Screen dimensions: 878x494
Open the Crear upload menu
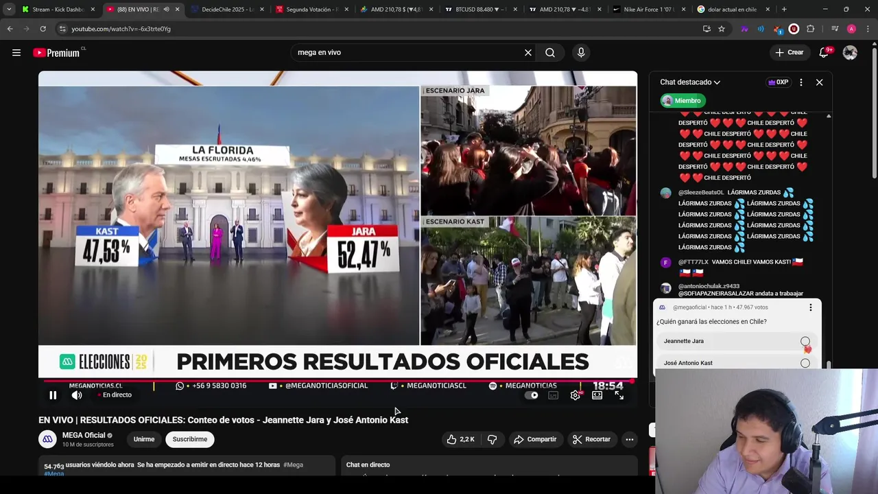[789, 52]
